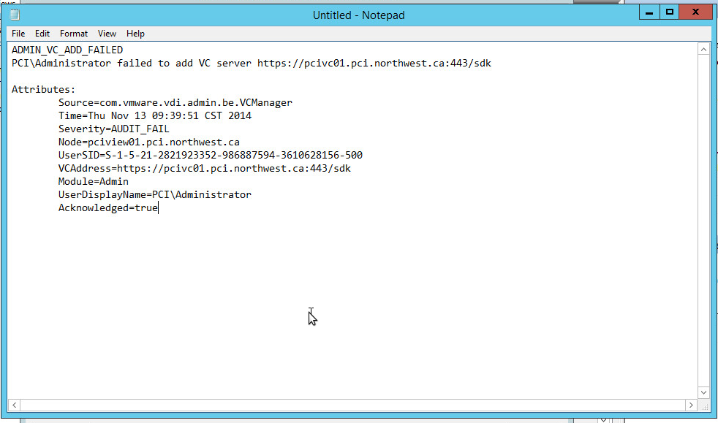Click the 'PCI\Administrator failed to add VC server' line
Viewport: 718px width, 423px height.
[252, 63]
